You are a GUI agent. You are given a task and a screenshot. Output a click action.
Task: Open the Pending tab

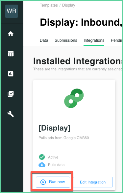click(x=116, y=40)
